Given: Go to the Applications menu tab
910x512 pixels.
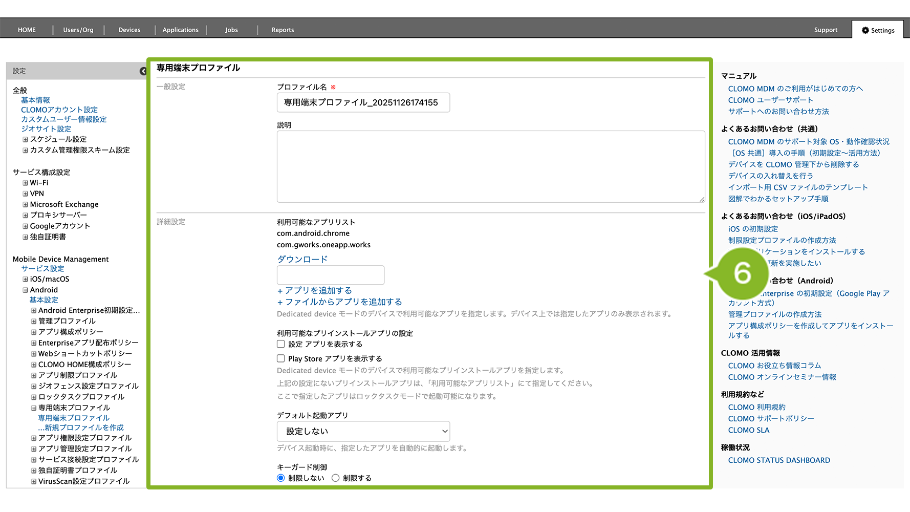Looking at the screenshot, I should pos(180,30).
